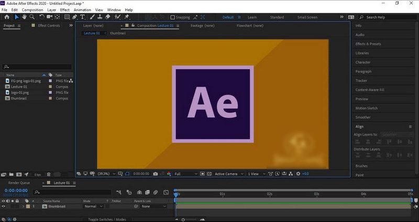Select the Rotation tool
Viewport: 419px width, 222px height.
tap(42, 17)
